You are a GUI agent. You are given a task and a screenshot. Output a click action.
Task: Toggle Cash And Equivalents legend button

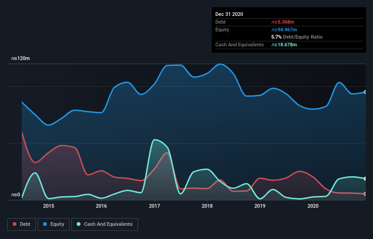pos(104,224)
